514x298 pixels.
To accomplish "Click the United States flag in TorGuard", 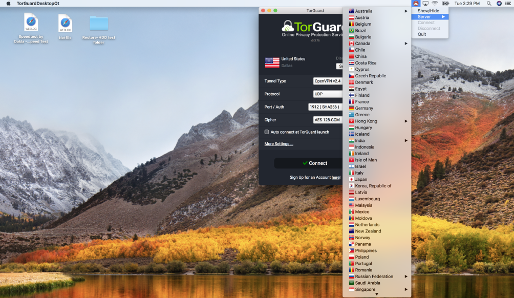I will click(x=271, y=62).
